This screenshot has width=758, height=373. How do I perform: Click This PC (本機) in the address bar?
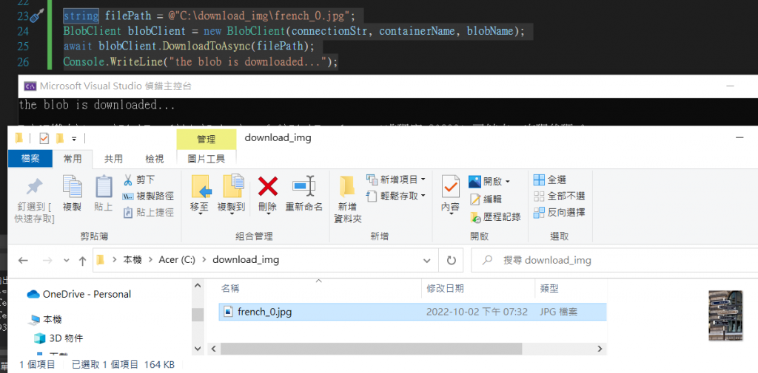pos(133,260)
